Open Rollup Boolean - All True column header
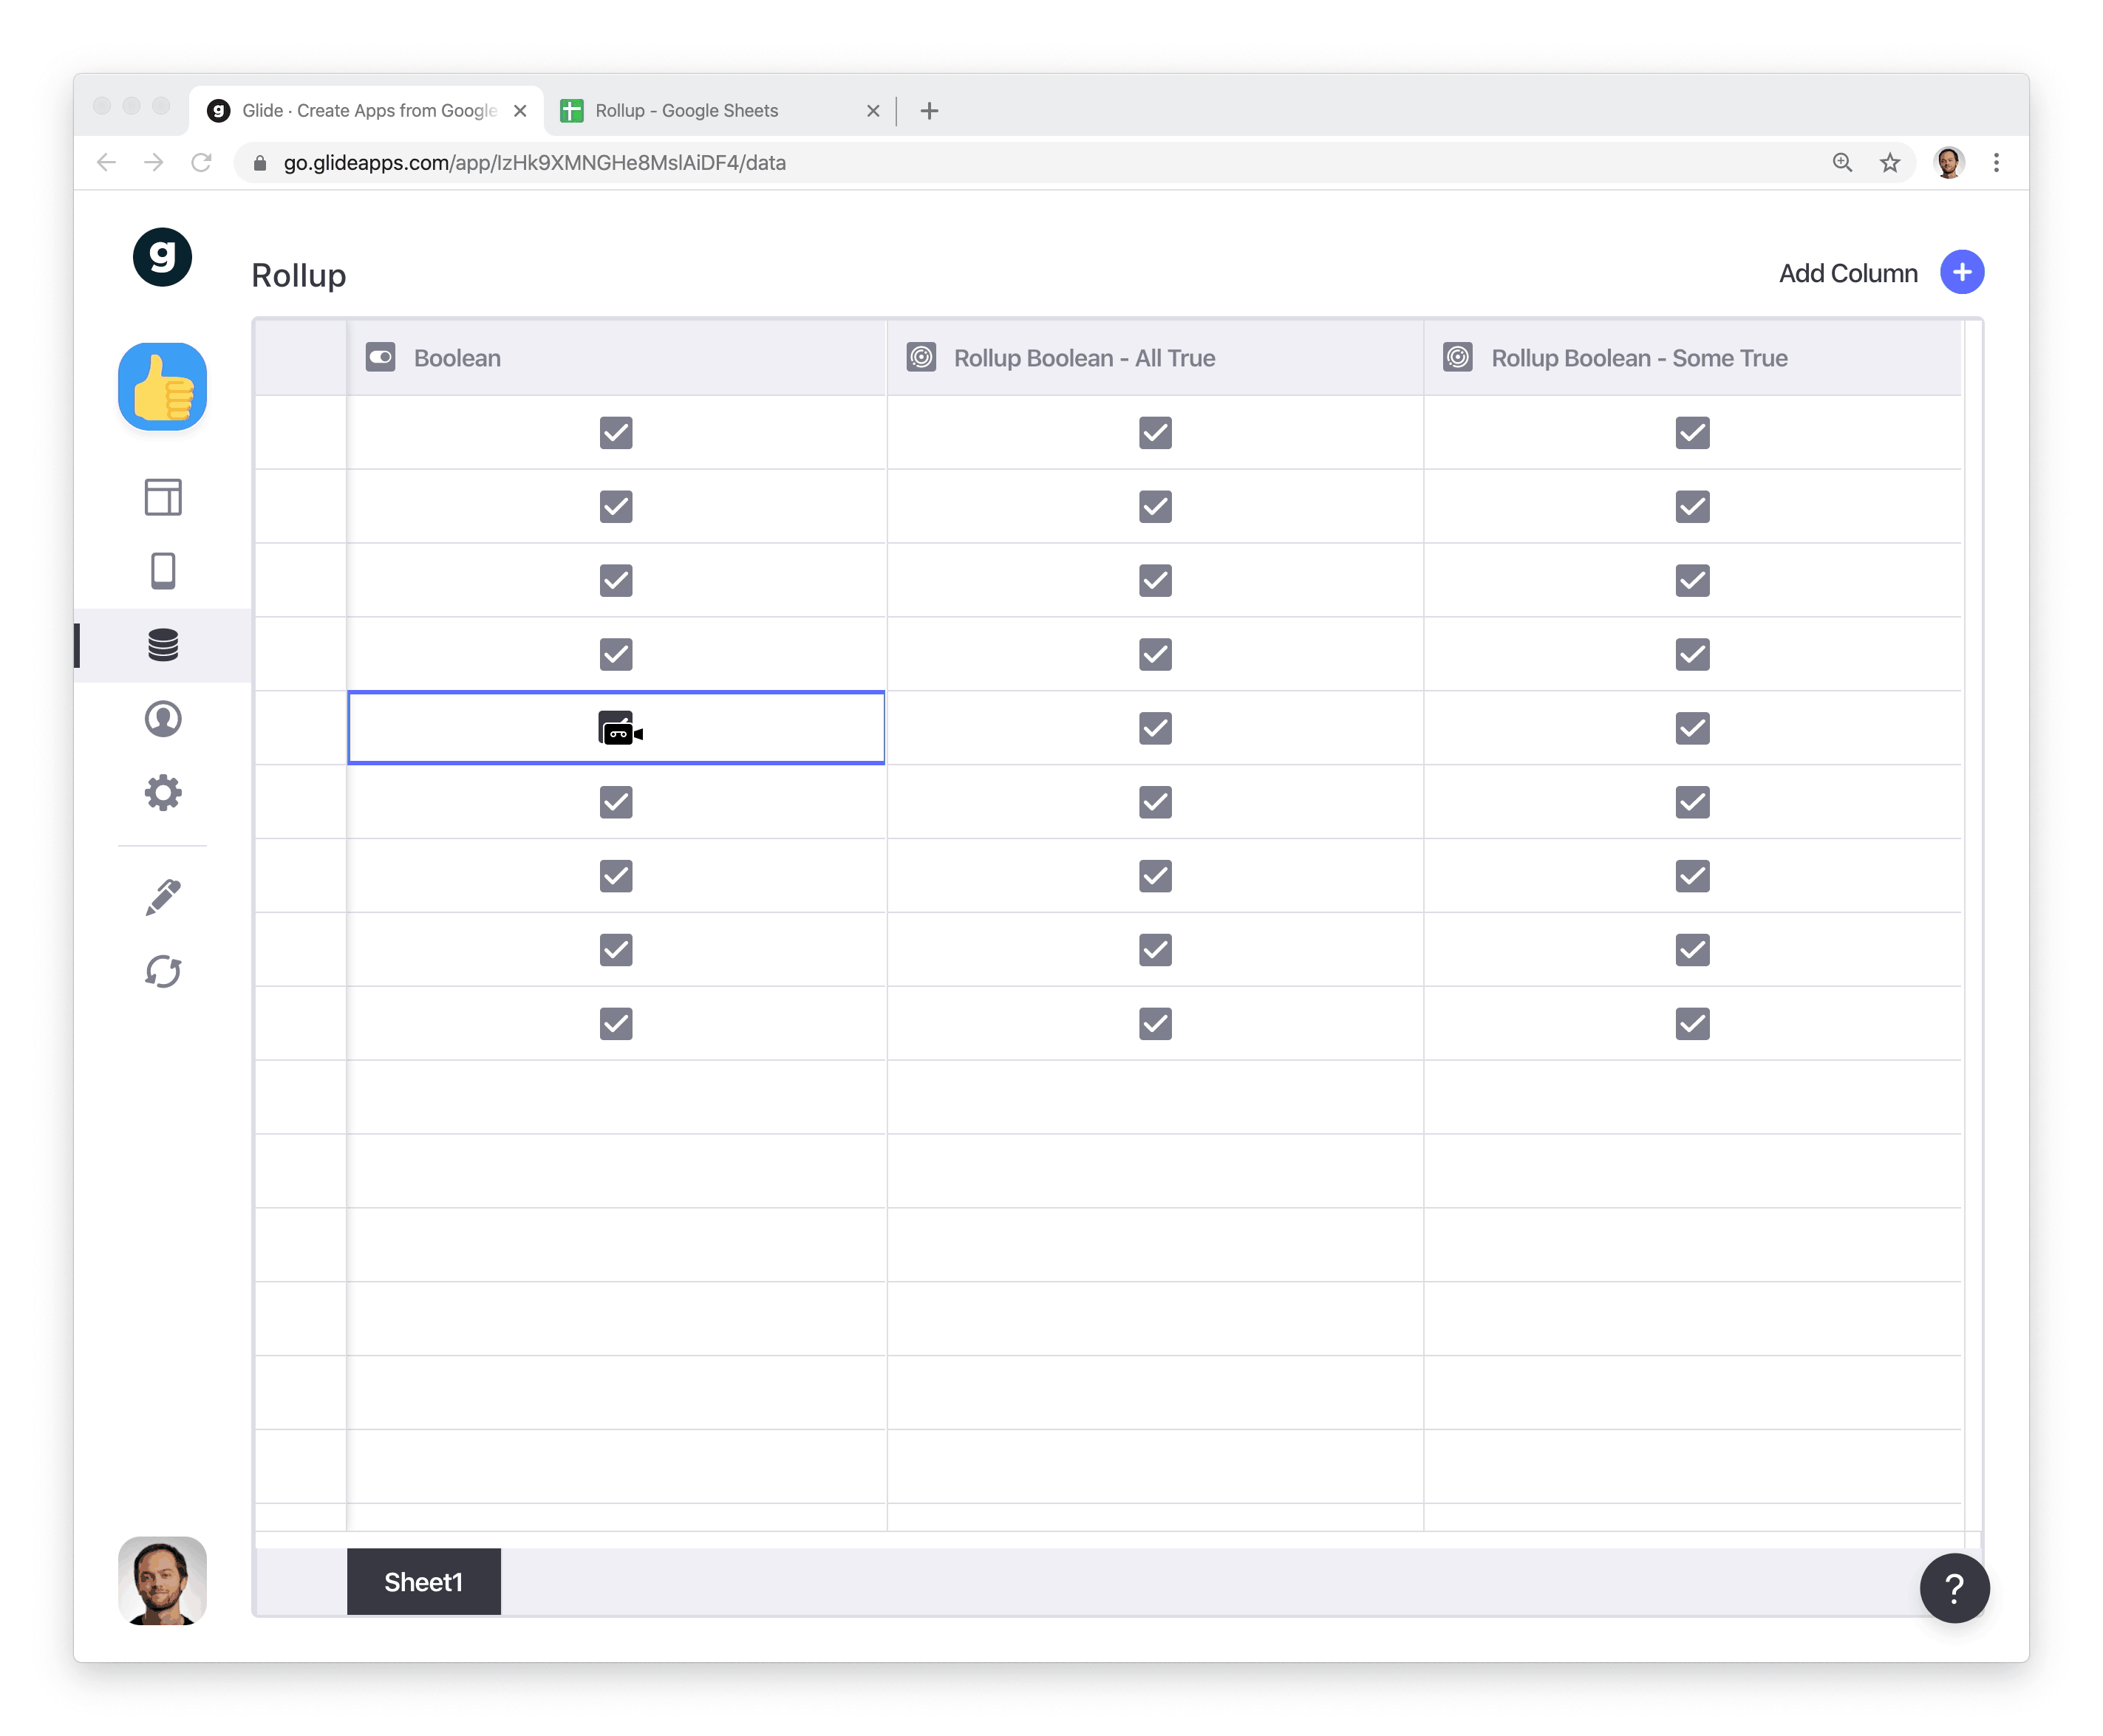 (x=1084, y=358)
